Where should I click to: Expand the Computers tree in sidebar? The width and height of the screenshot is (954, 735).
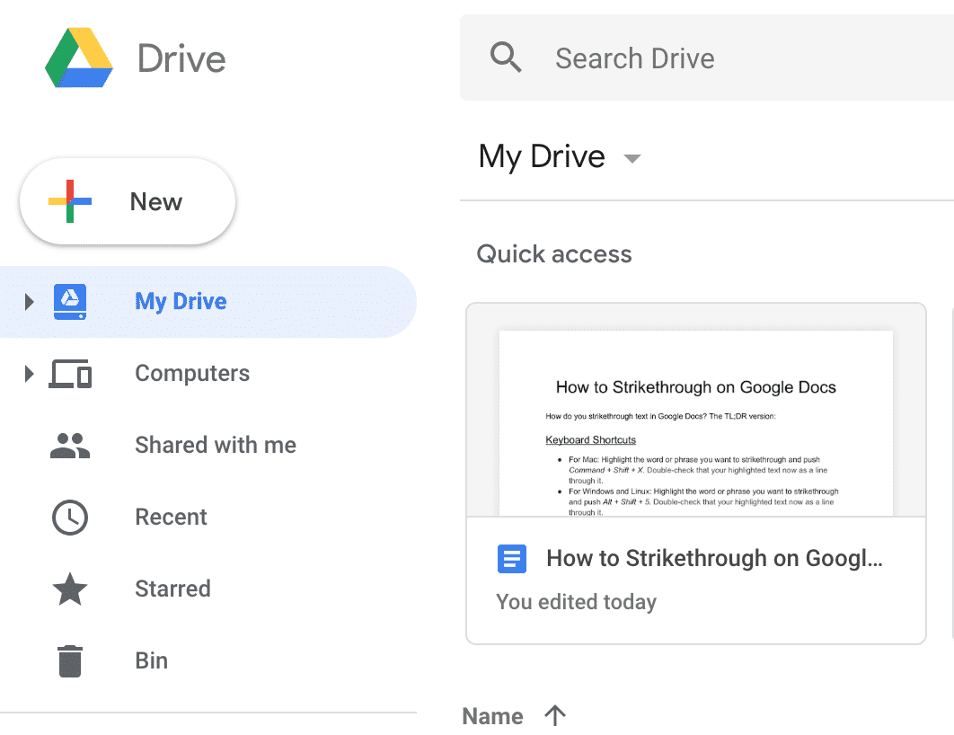pyautogui.click(x=29, y=374)
